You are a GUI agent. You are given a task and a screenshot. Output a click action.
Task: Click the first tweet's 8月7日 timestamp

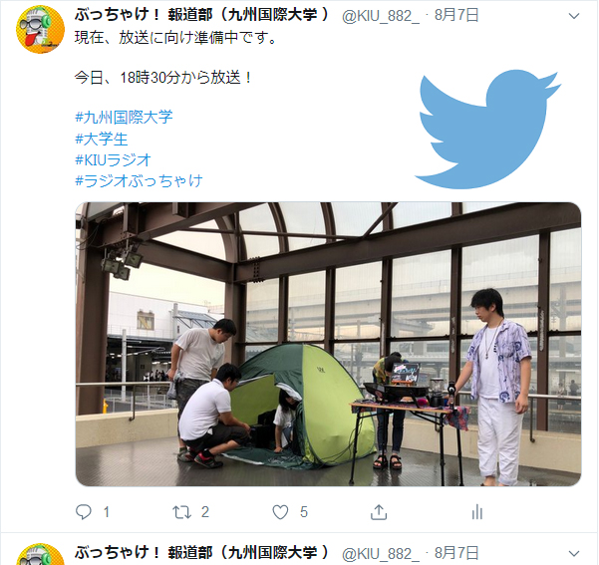[x=456, y=15]
